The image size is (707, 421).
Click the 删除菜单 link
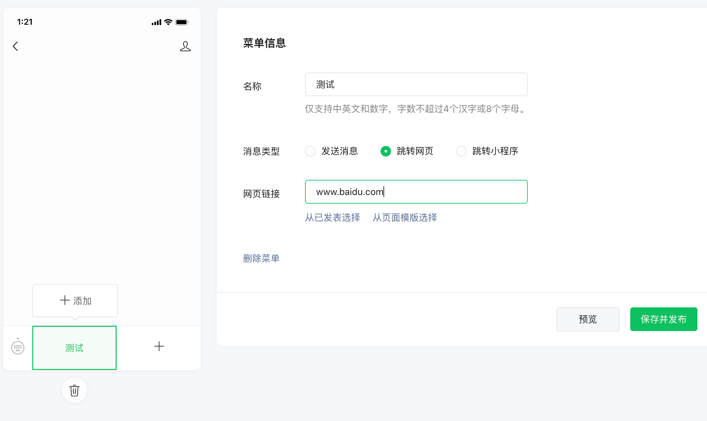point(261,258)
